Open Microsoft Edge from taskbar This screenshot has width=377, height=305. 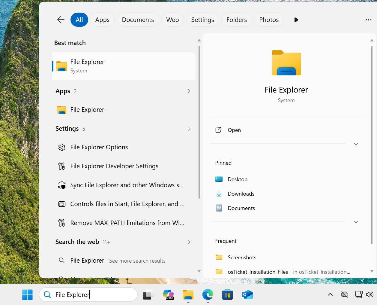tap(208, 295)
